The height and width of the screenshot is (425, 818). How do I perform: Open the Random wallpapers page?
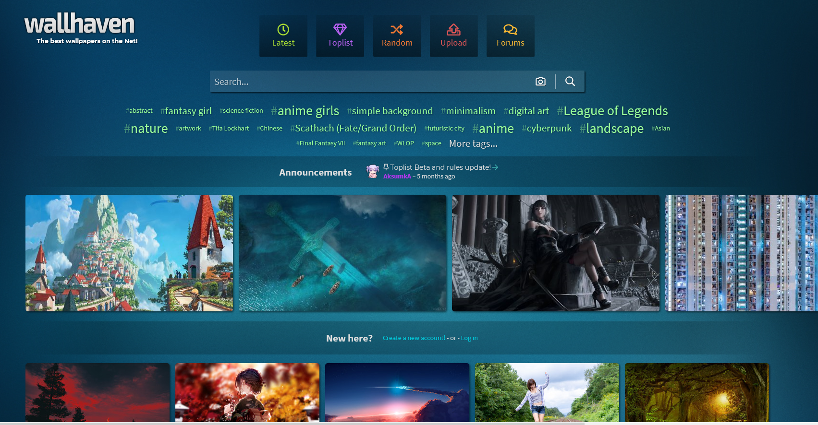point(397,36)
